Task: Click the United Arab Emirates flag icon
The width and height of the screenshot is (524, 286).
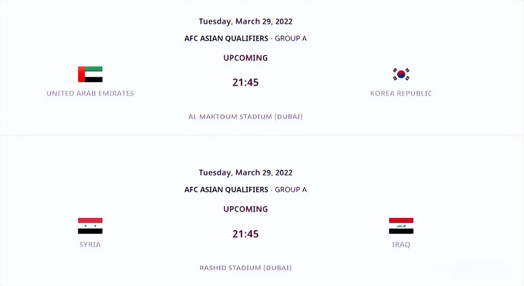Action: tap(90, 74)
